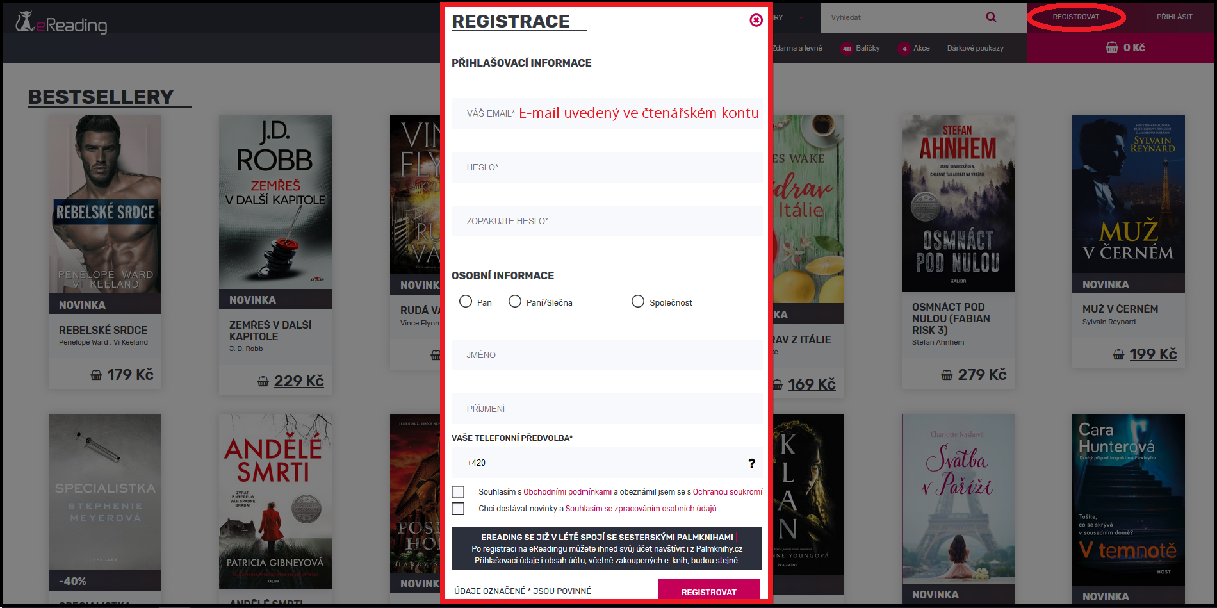Click the REBELSKÉ SRDCE title link
Image resolution: width=1217 pixels, height=608 pixels.
point(103,330)
